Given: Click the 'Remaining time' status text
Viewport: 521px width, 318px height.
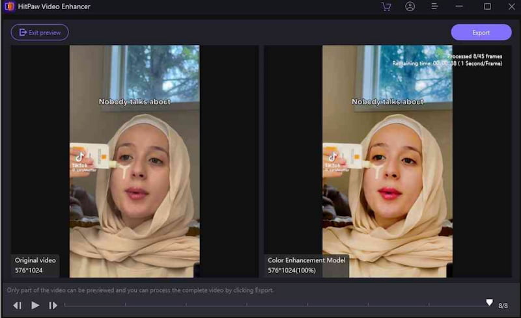Looking at the screenshot, I should pos(447,63).
